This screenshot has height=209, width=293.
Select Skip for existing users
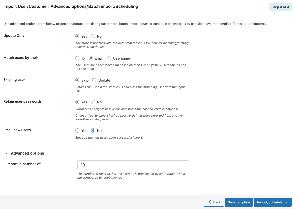(77, 80)
